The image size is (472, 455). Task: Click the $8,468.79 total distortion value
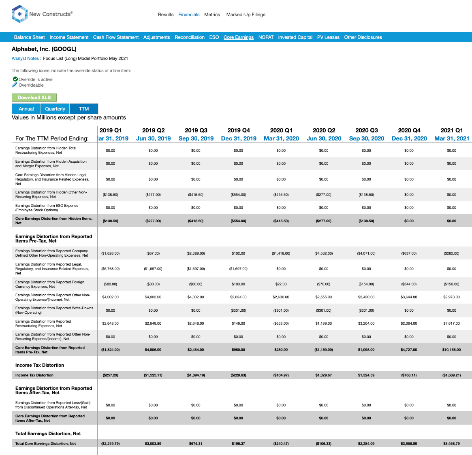click(451, 444)
